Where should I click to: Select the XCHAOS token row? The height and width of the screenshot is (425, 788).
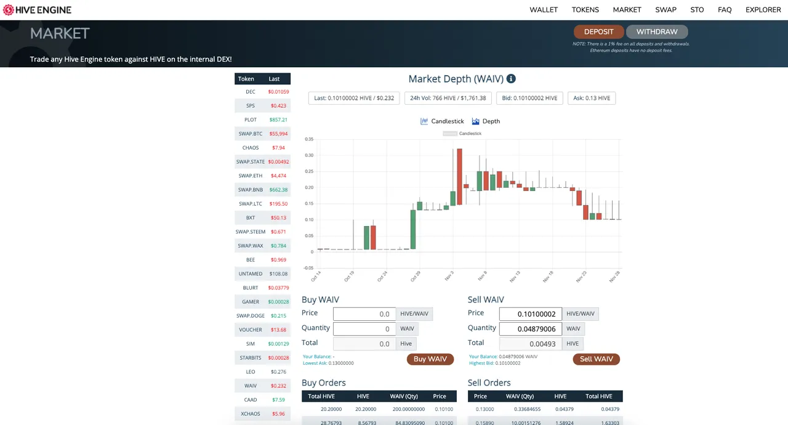(262, 414)
